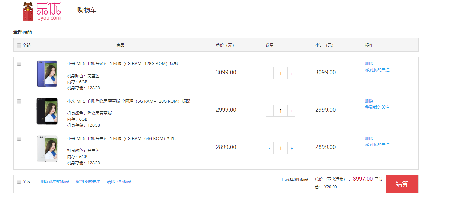Click 删除选中的商品 link
Viewport: 458px width, 198px height.
tap(55, 182)
